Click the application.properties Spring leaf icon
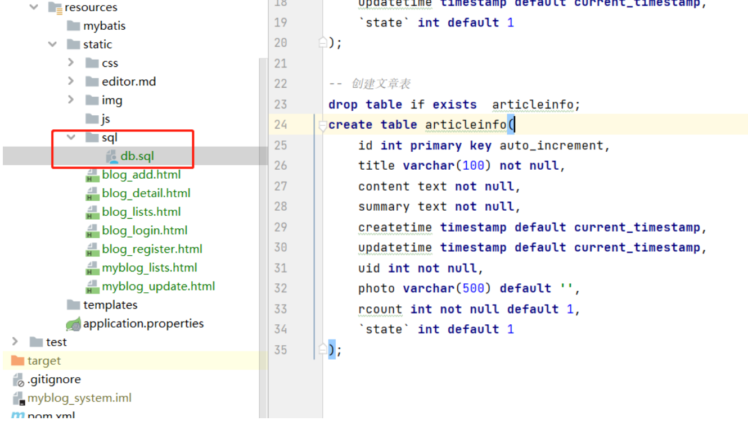This screenshot has width=748, height=421. pyautogui.click(x=73, y=324)
